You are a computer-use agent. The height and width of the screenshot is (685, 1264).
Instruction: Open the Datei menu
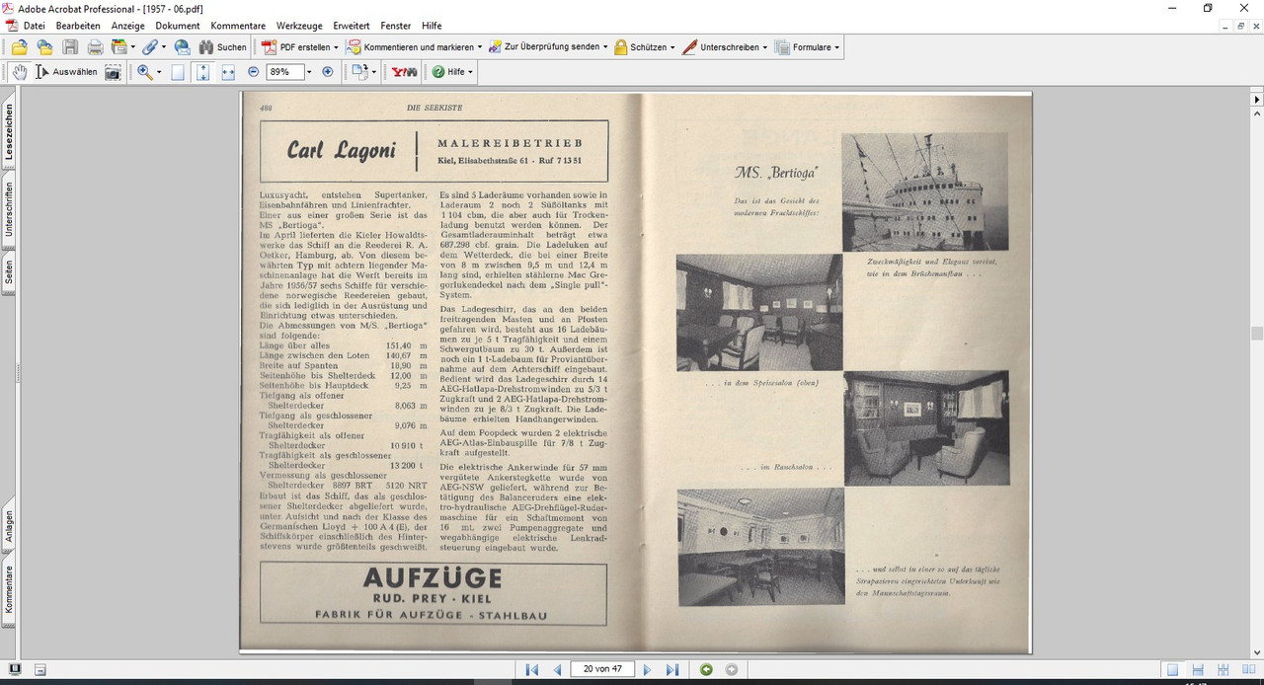(34, 26)
